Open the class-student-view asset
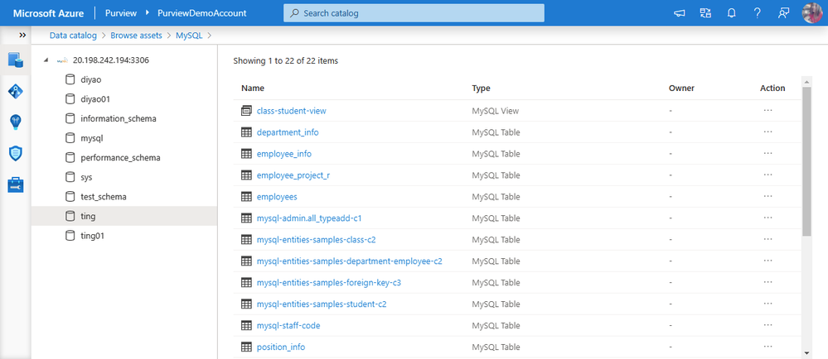This screenshot has height=359, width=828. tap(291, 111)
